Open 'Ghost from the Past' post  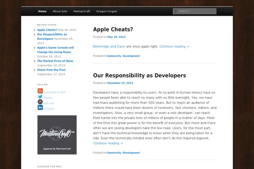pos(51,70)
